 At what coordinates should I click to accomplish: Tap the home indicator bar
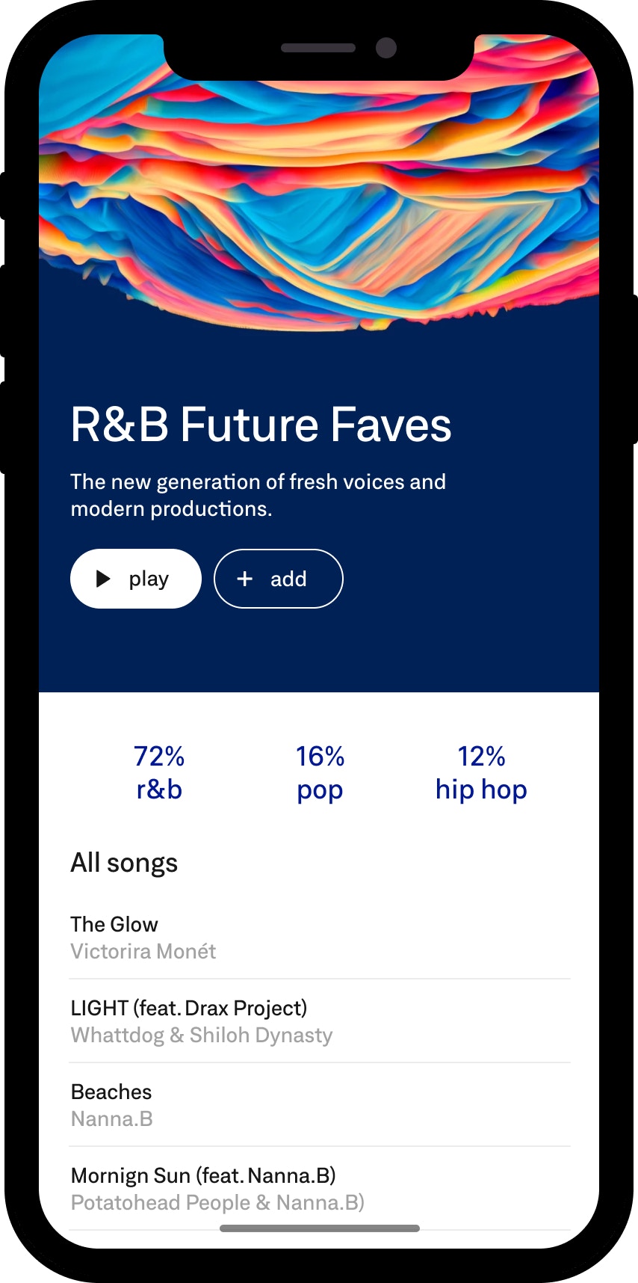[320, 1228]
